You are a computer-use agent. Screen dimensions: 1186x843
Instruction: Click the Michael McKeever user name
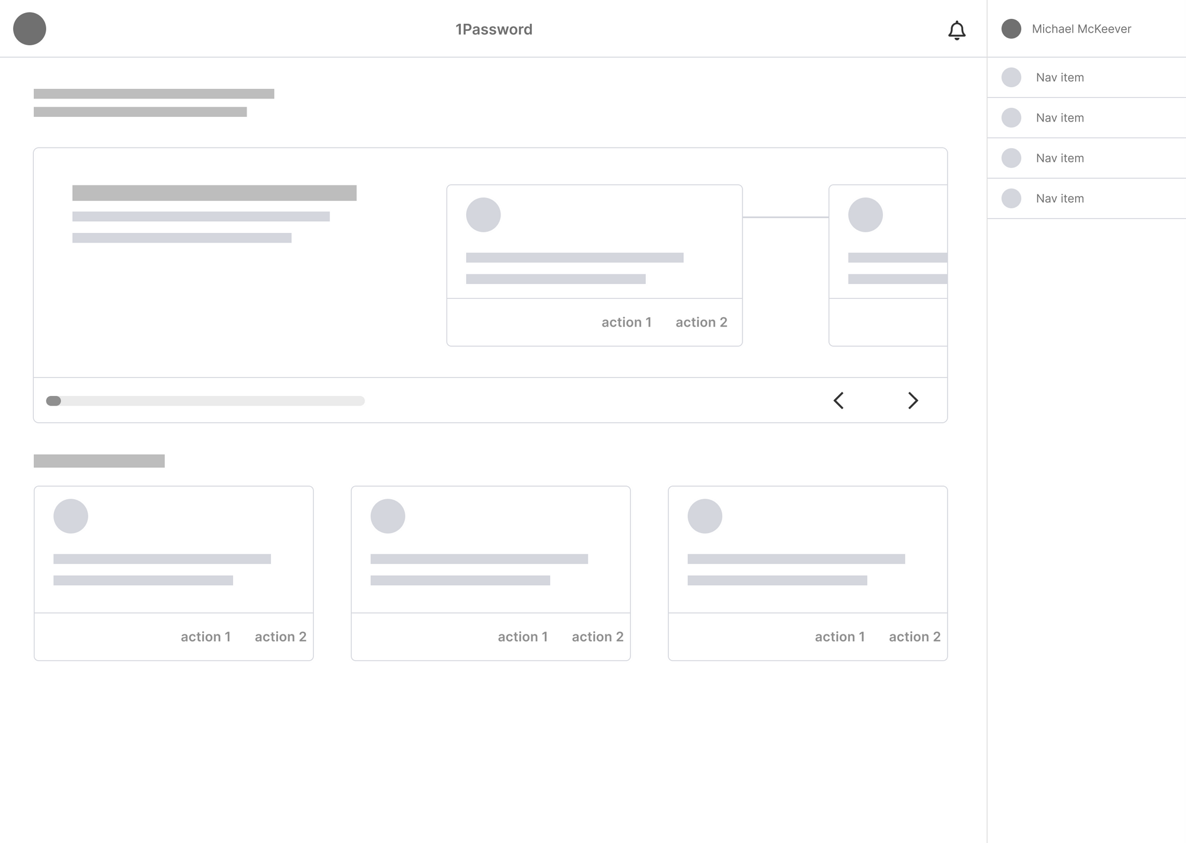click(x=1081, y=29)
